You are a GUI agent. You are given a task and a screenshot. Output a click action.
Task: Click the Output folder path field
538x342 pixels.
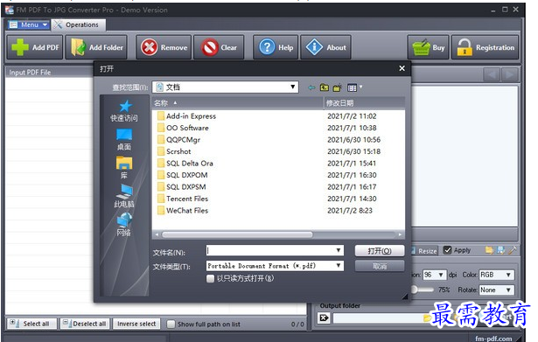click(x=377, y=318)
